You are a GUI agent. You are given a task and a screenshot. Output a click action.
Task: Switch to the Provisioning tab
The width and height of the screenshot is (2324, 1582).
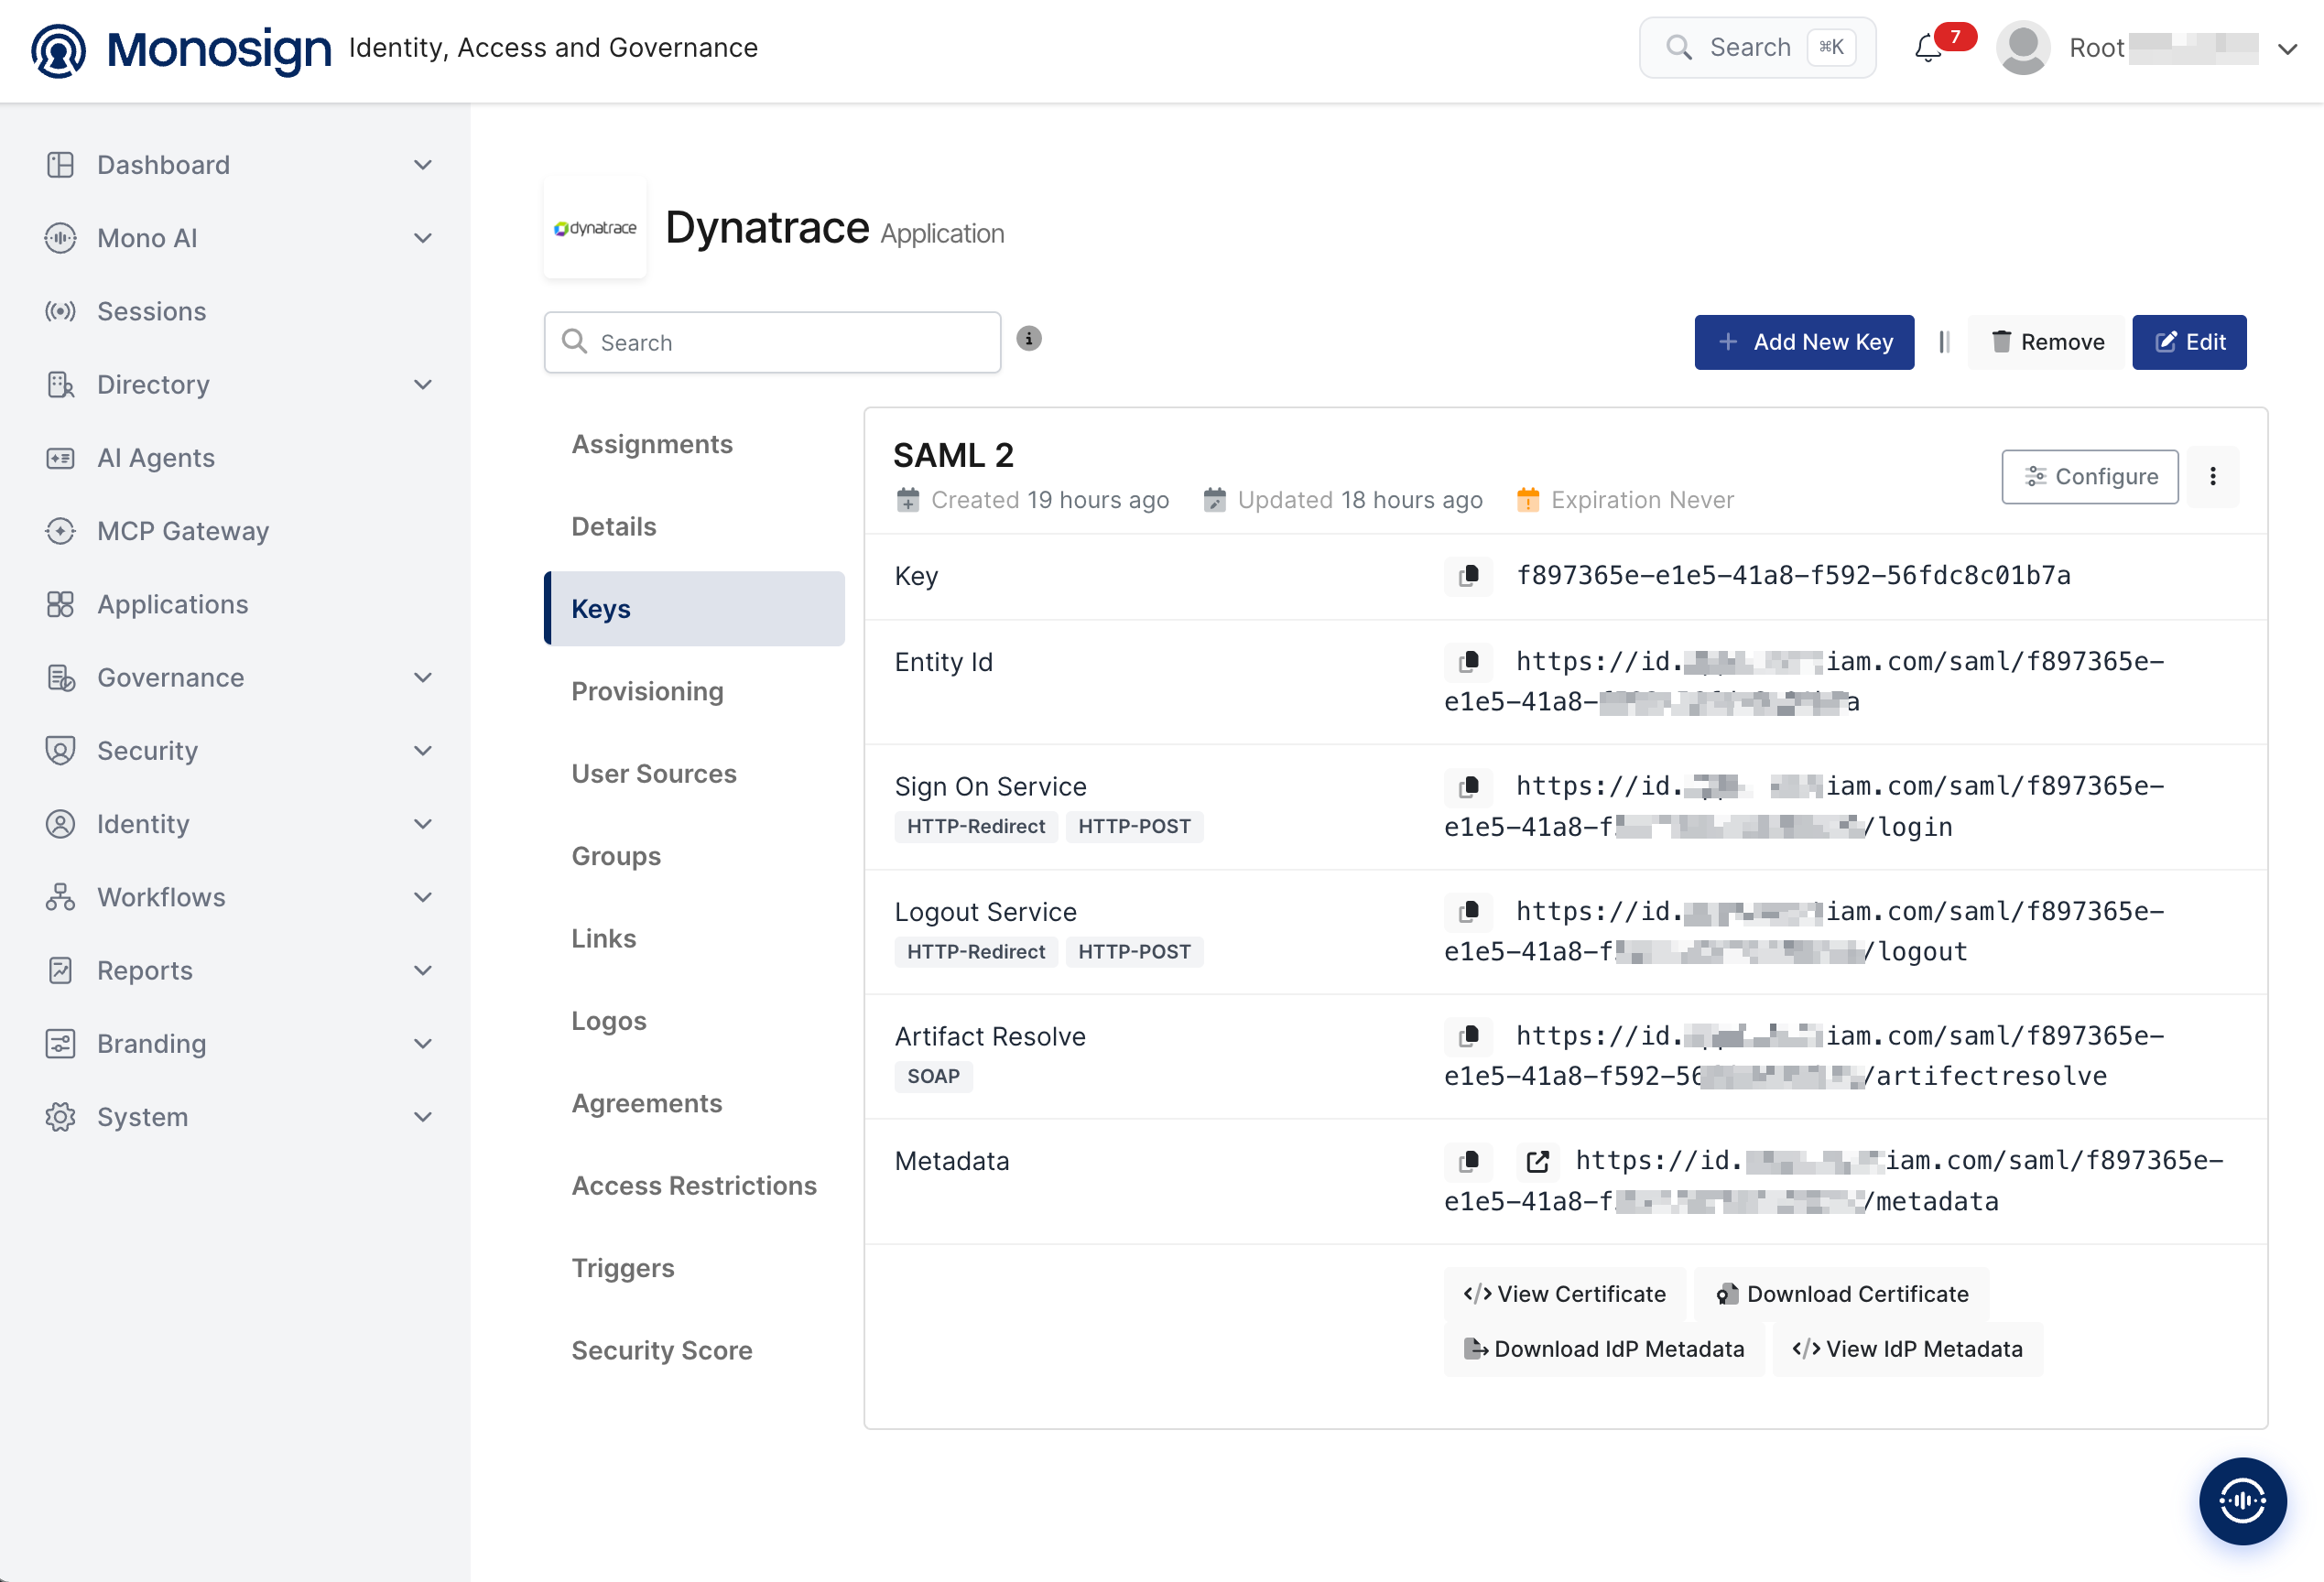695,692
